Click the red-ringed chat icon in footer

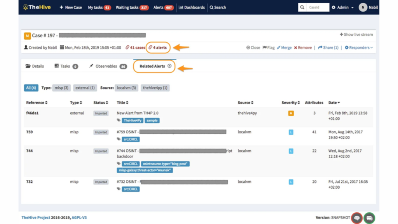click(x=357, y=218)
